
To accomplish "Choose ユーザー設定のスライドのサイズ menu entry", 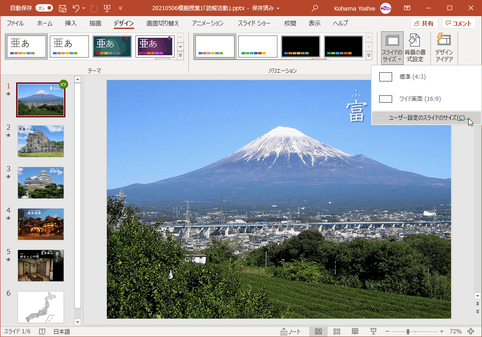I will click(x=426, y=118).
